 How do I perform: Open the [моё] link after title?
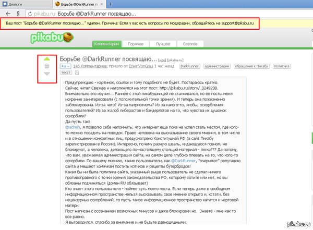coord(162,60)
